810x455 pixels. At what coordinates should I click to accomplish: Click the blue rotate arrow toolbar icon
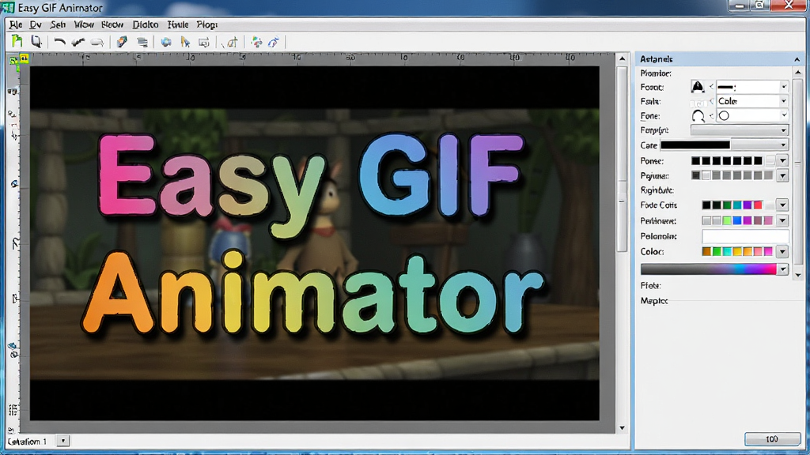tap(273, 43)
